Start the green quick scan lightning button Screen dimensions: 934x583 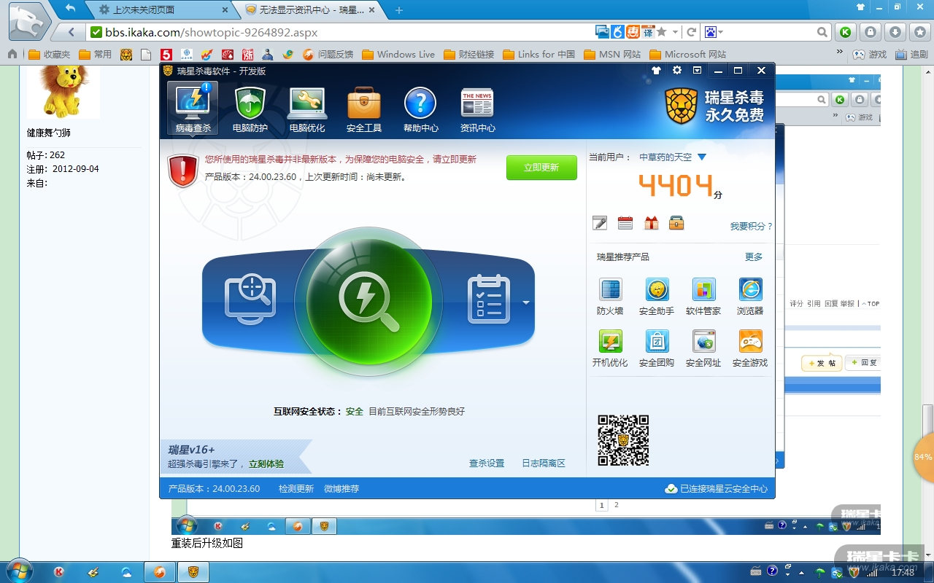[368, 302]
